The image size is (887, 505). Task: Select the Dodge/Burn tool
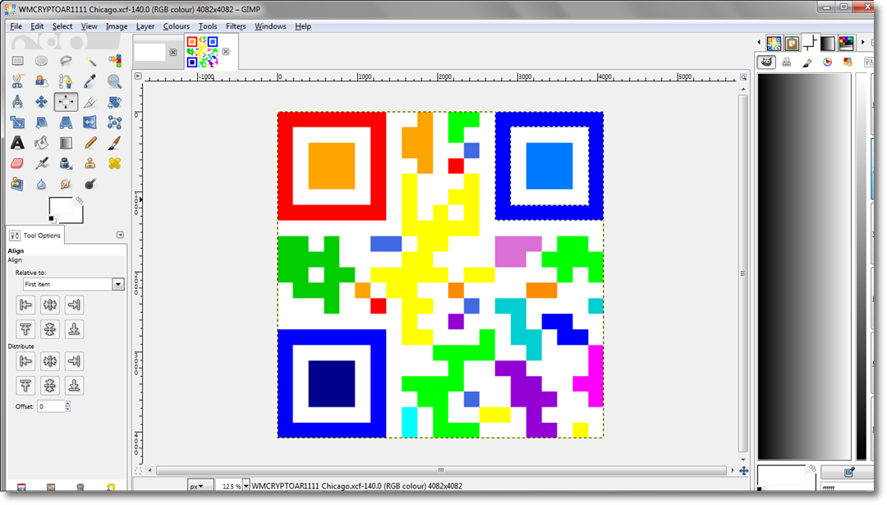click(90, 184)
